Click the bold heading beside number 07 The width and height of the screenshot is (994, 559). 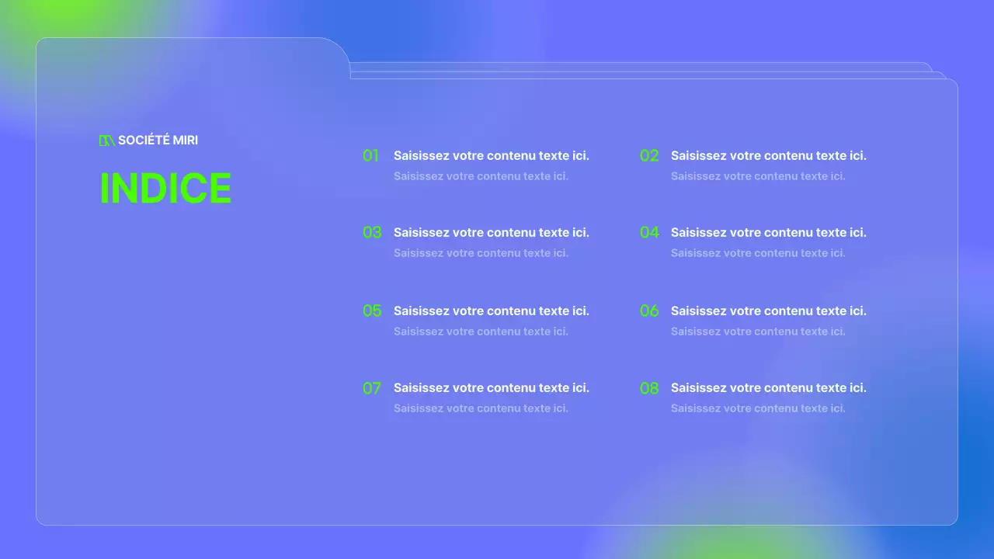[491, 387]
